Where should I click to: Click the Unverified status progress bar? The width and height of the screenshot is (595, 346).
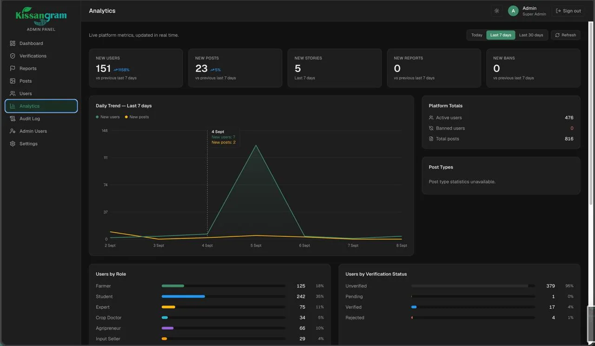(473, 286)
